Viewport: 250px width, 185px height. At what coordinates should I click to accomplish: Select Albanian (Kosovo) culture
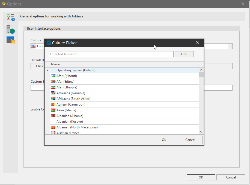pyautogui.click(x=124, y=122)
